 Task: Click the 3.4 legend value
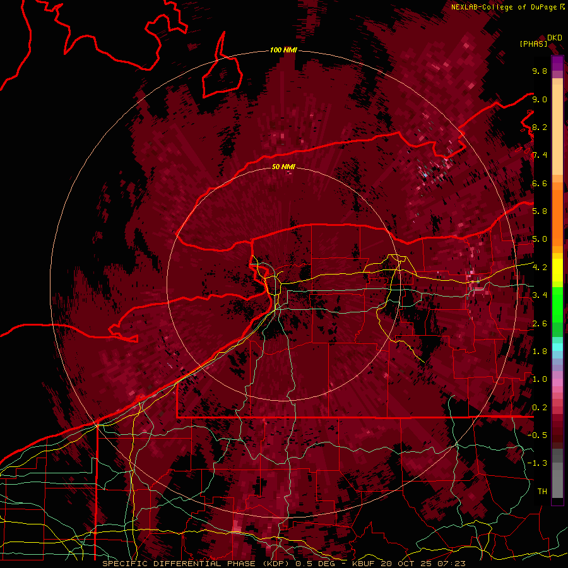point(540,295)
